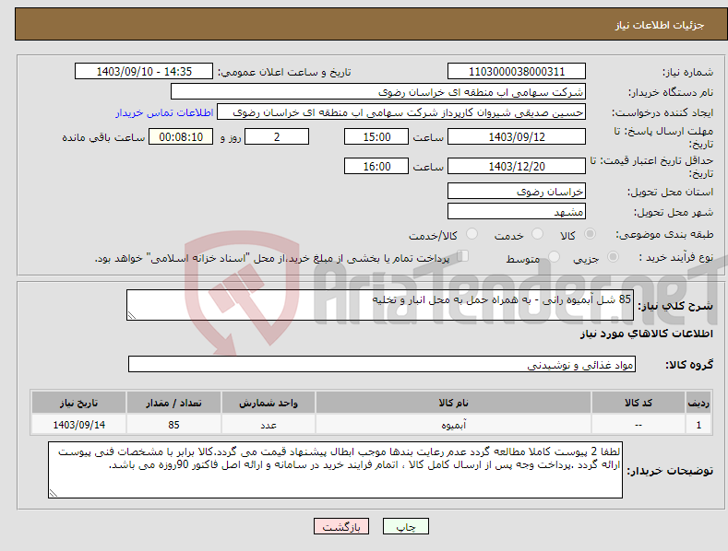Select the متوسط purchase type radio
Viewport: 728px width, 551px height.
[x=554, y=257]
